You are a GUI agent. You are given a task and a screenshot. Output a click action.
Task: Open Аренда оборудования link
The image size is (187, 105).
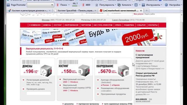pyautogui.click(x=112, y=80)
